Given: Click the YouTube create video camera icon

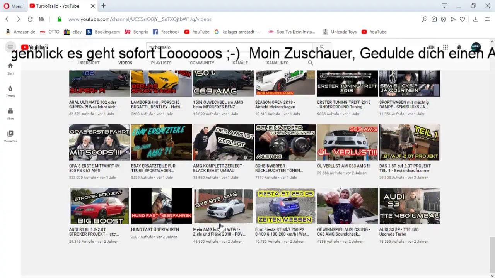Looking at the screenshot, I should [x=432, y=47].
